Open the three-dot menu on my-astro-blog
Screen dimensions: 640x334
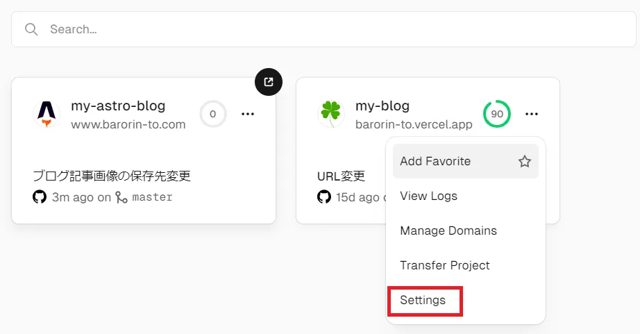[x=248, y=114]
